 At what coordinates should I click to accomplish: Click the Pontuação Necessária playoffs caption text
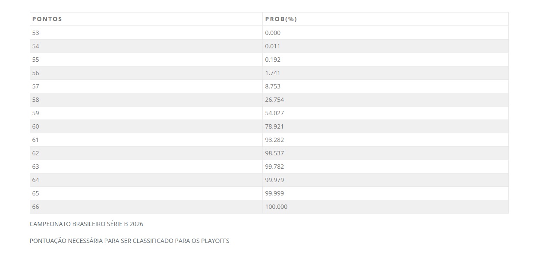pos(129,241)
